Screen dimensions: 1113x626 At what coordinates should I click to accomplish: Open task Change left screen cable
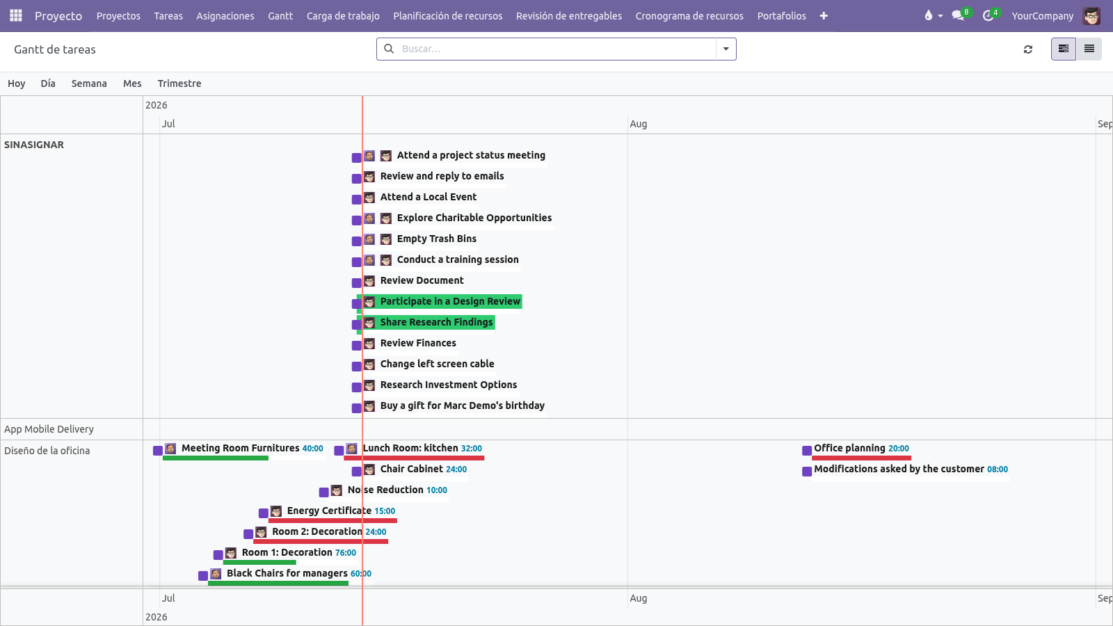coord(437,364)
